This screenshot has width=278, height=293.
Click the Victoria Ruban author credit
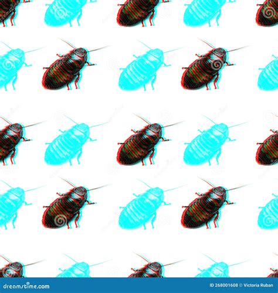point(258,285)
